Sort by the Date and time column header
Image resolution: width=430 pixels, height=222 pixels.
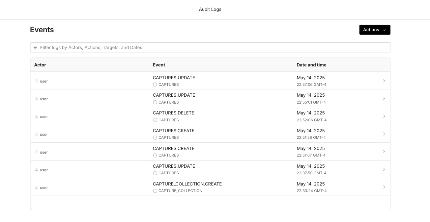tap(311, 65)
